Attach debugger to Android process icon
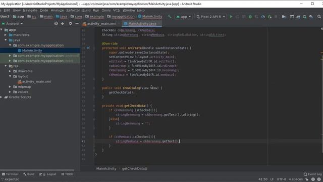Image resolution: width=323 pixels, height=182 pixels. (270, 17)
